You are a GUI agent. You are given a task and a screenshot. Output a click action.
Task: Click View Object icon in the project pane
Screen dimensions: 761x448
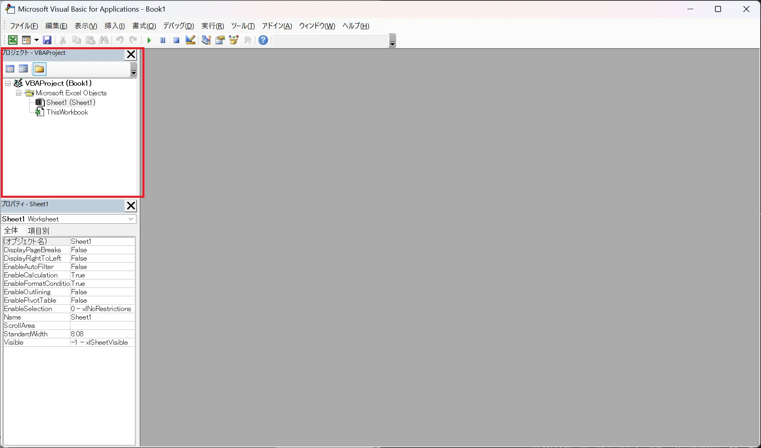click(23, 69)
